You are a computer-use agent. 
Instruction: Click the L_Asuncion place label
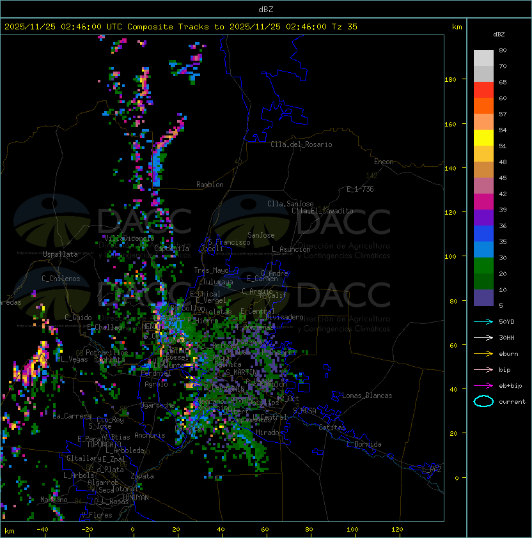coord(291,249)
